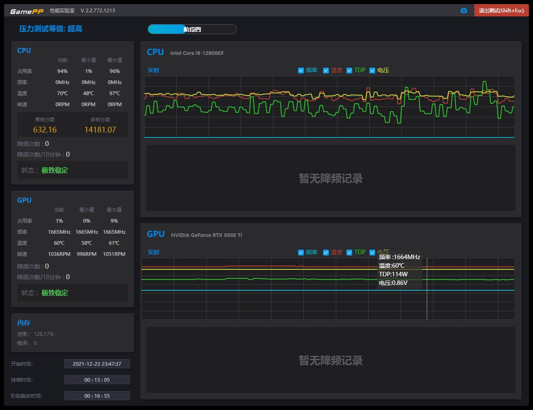Click the GPU current temperature 60℃
This screenshot has height=410, width=533.
(x=59, y=243)
